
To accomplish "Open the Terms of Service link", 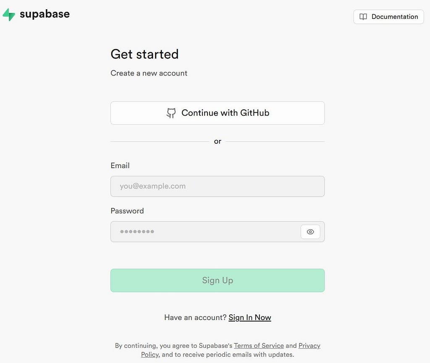I will pyautogui.click(x=259, y=346).
